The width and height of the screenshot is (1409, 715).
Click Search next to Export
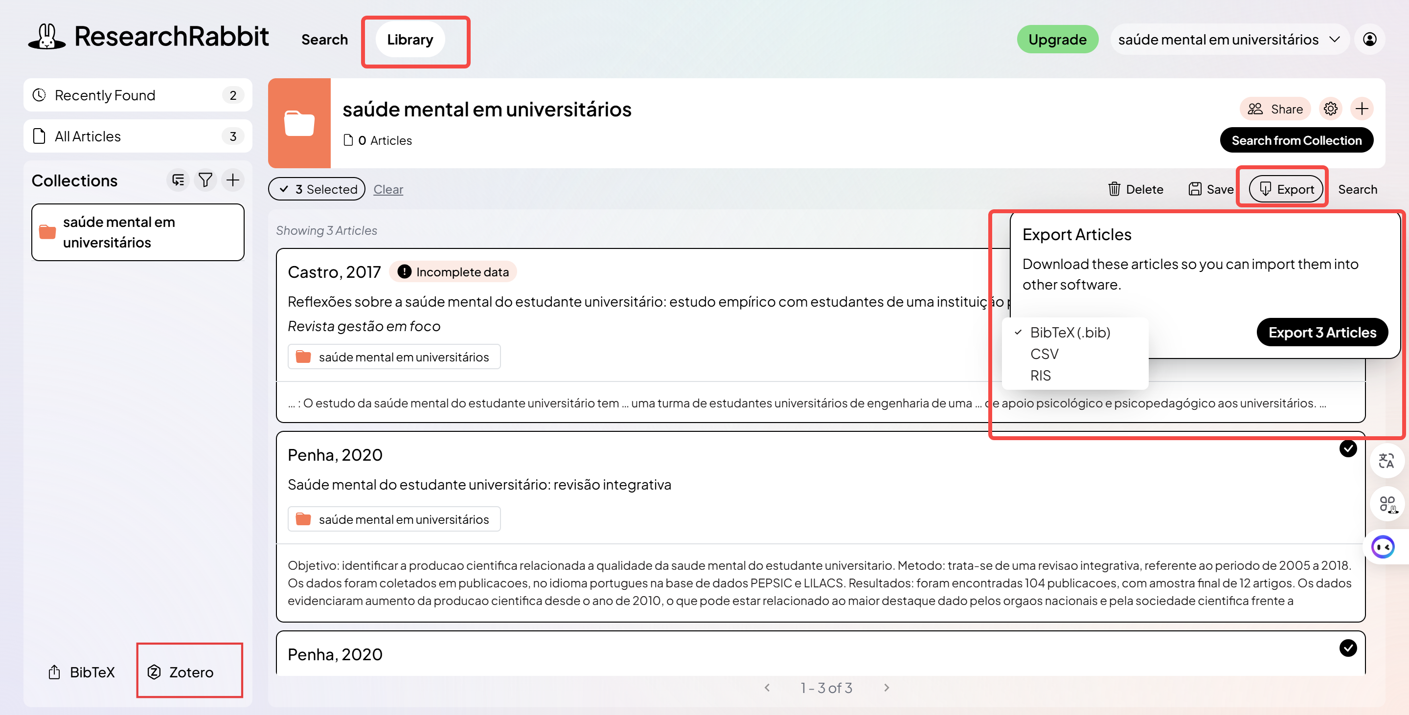pos(1358,189)
